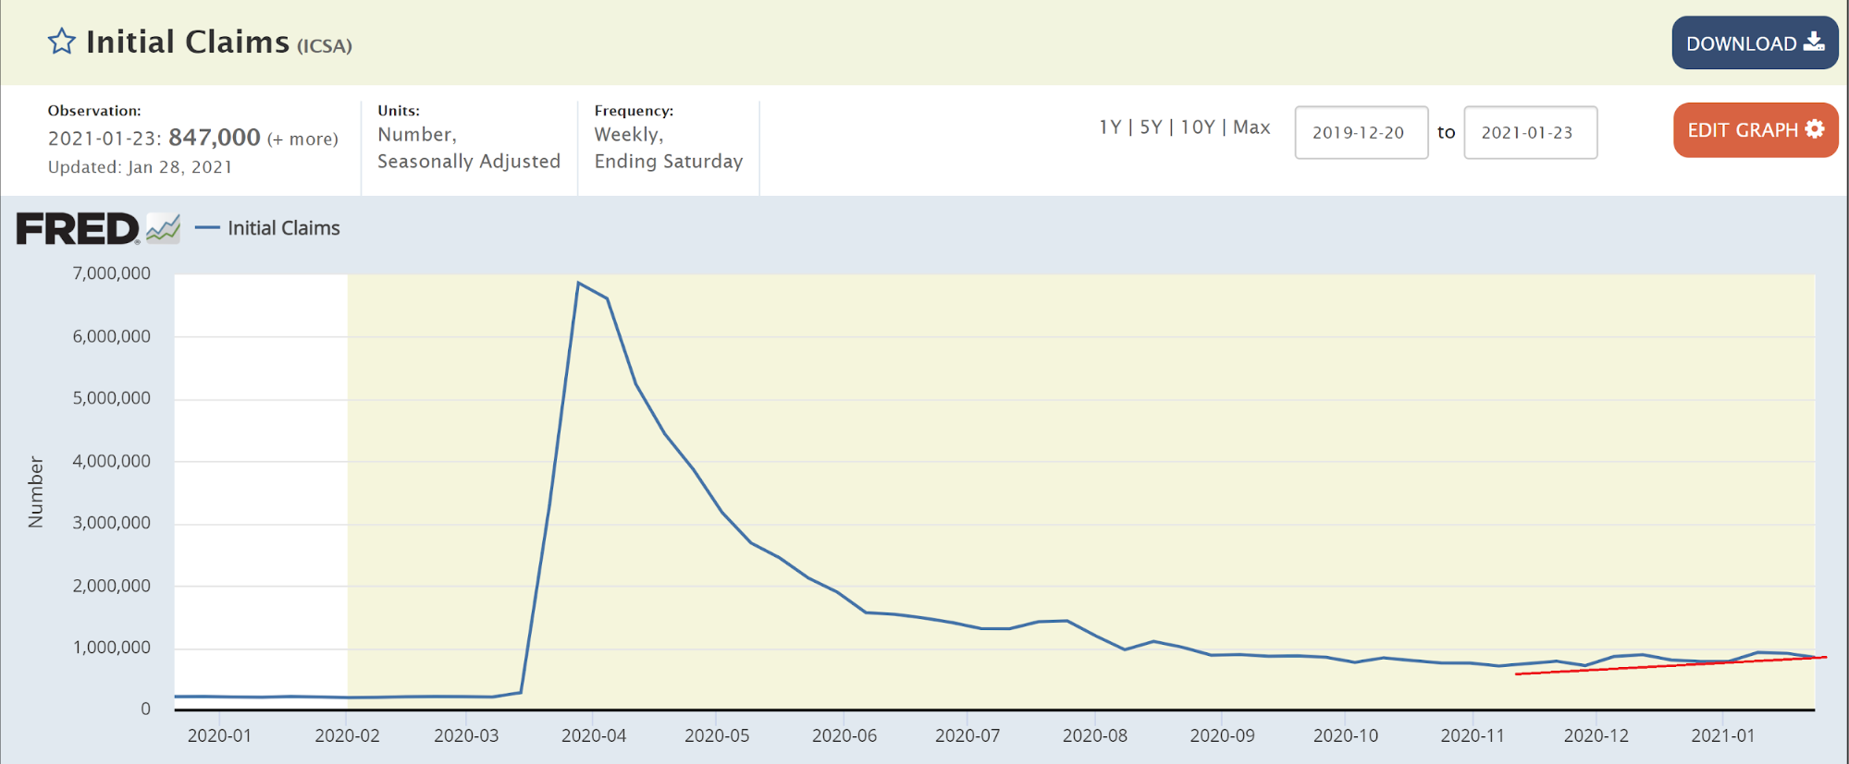Click the 2020-08 x-axis label
Screen dimensions: 1849x764
pos(1094,736)
